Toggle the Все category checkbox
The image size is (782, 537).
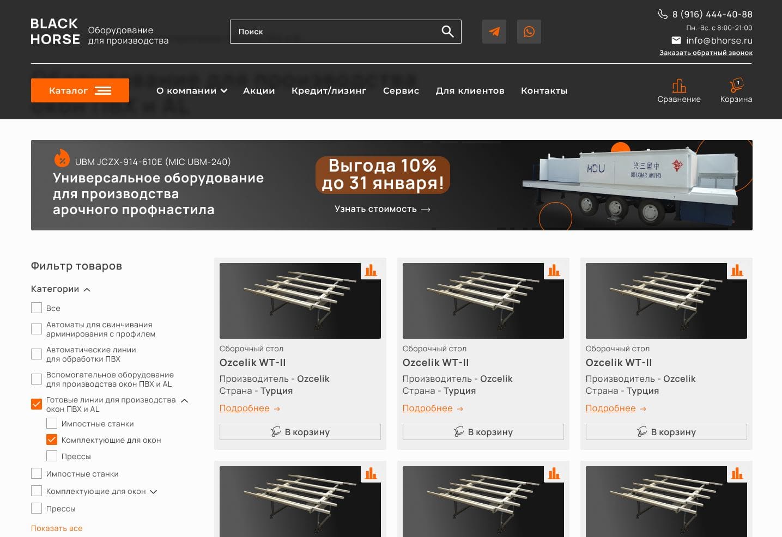point(37,308)
